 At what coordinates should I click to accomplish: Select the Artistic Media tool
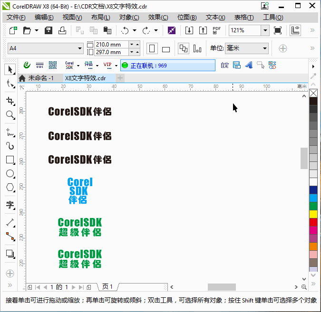(x=10, y=146)
